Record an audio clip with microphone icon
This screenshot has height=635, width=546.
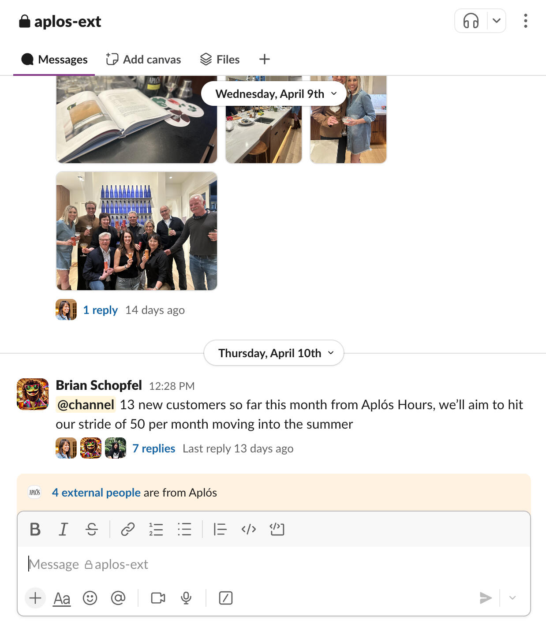[186, 598]
